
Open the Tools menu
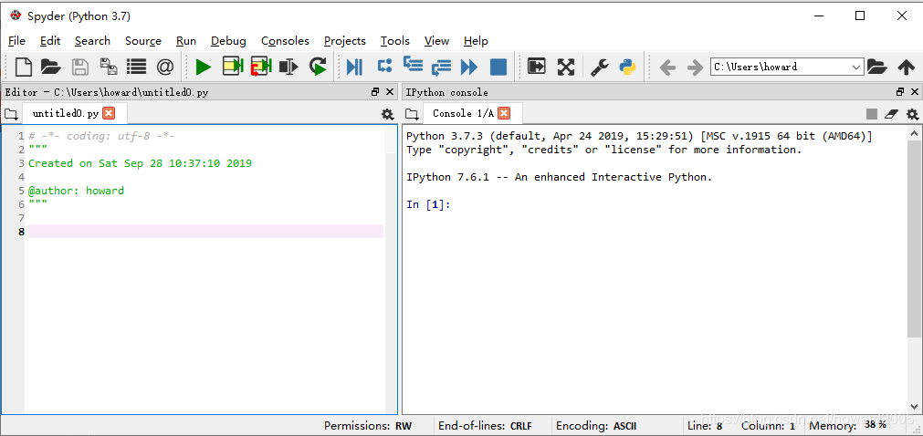point(394,41)
